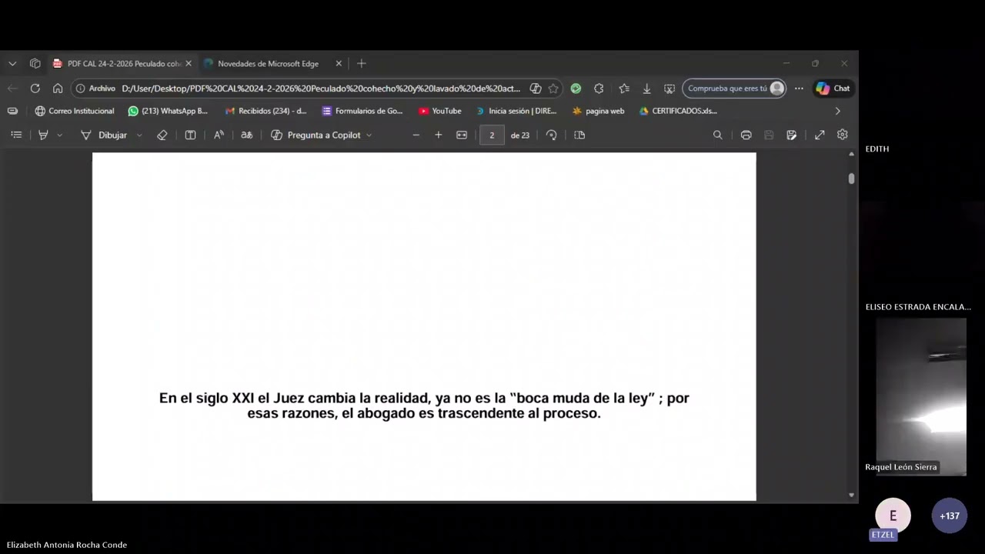The image size is (985, 554).
Task: Select the highlight marker tool
Action: pos(43,135)
